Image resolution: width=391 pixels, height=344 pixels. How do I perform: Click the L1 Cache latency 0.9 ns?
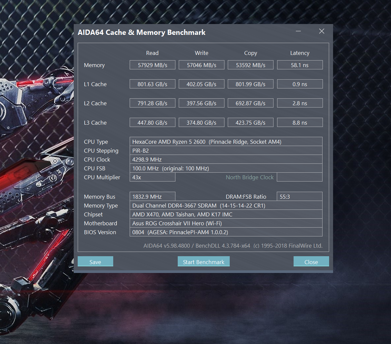click(300, 84)
